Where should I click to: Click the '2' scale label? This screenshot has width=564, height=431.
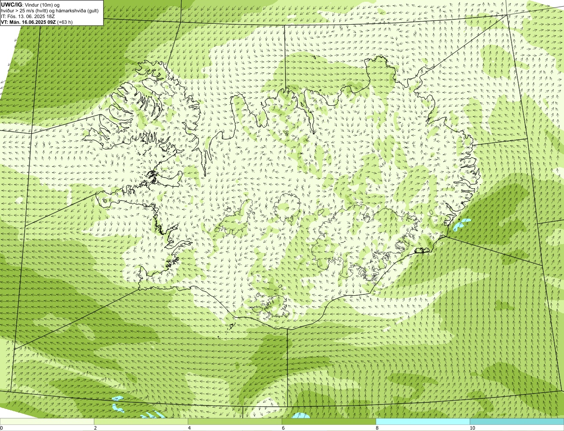point(96,428)
